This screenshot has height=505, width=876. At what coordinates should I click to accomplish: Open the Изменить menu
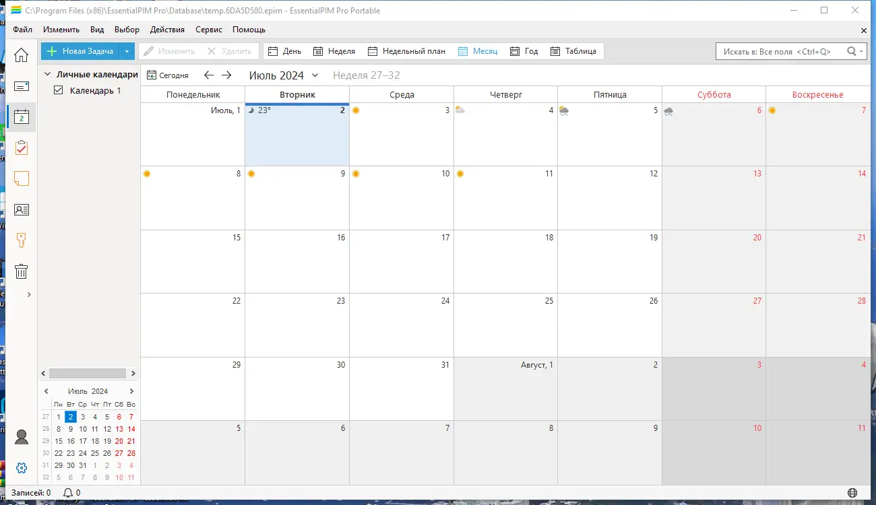coord(61,30)
